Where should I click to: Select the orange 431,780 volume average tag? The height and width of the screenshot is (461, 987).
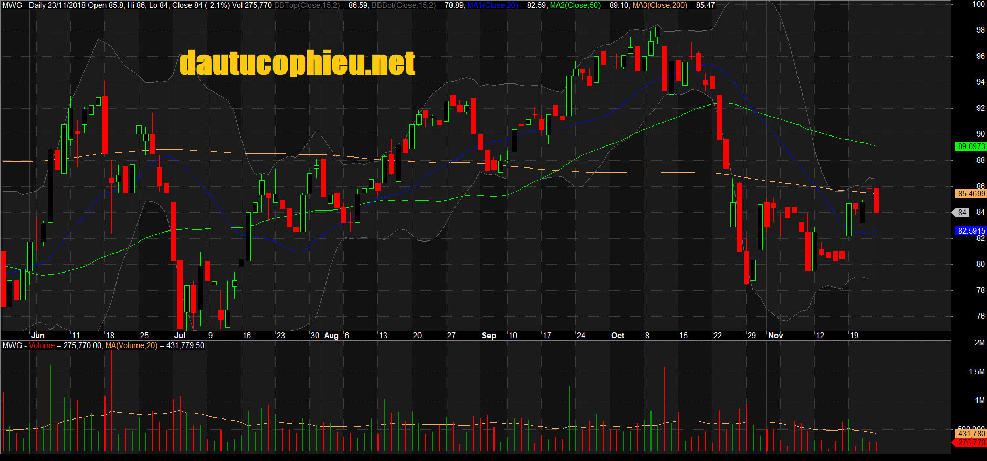click(971, 434)
